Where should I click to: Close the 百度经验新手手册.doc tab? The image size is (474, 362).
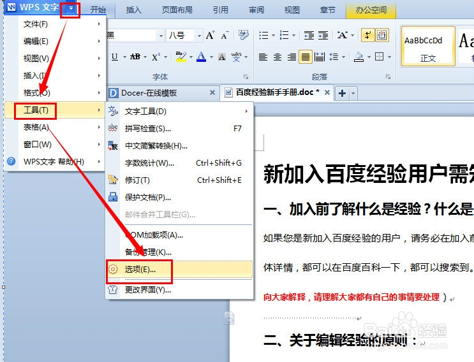[x=327, y=92]
